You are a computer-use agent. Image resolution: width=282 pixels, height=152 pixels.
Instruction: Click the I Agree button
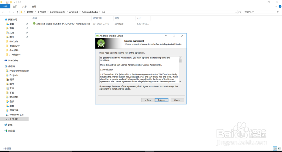pos(162,100)
